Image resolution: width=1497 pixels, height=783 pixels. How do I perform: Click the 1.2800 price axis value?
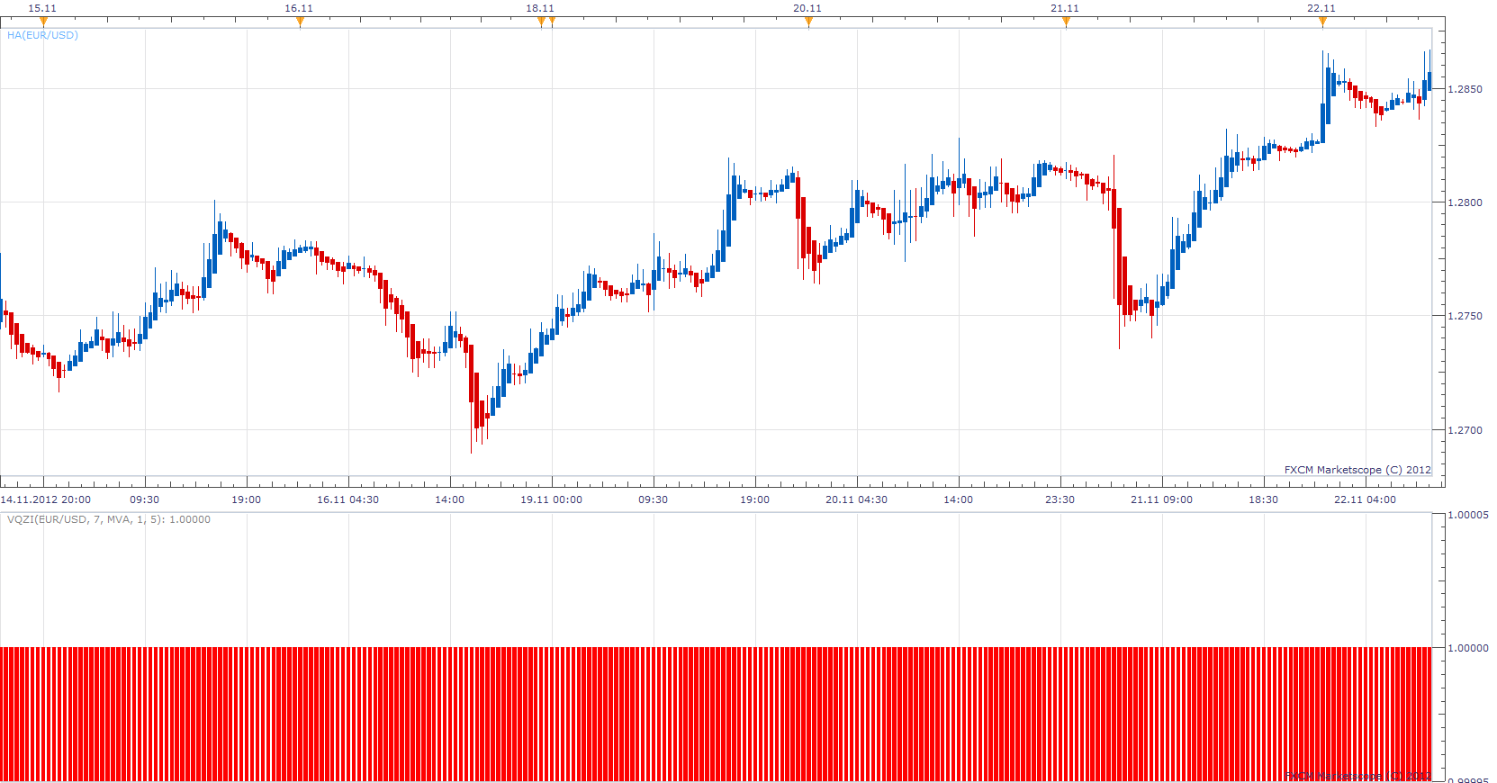1465,202
